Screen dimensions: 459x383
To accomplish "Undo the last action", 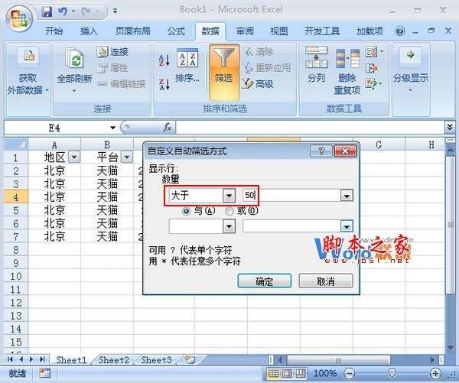I will pyautogui.click(x=63, y=11).
